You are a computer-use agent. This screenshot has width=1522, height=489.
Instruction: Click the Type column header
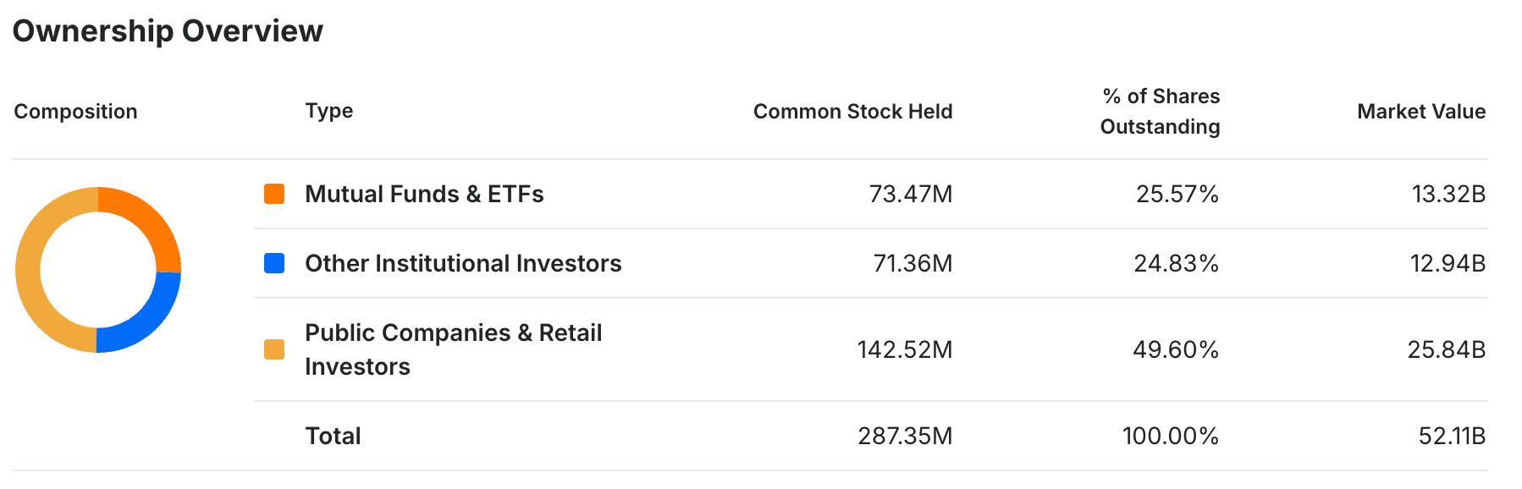pyautogui.click(x=329, y=111)
